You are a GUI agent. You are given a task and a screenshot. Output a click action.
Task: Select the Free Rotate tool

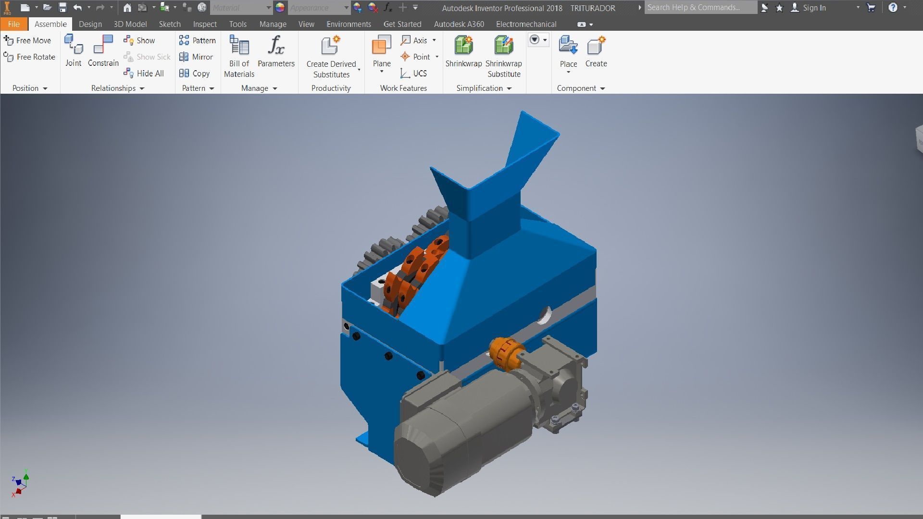coord(29,57)
